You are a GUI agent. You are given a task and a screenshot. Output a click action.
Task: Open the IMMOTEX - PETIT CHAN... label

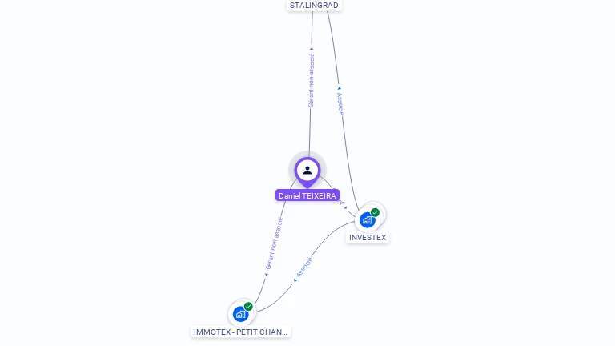[x=240, y=332]
